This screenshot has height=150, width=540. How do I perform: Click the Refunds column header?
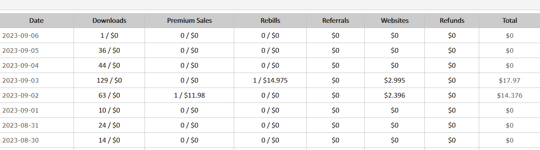[x=452, y=21]
